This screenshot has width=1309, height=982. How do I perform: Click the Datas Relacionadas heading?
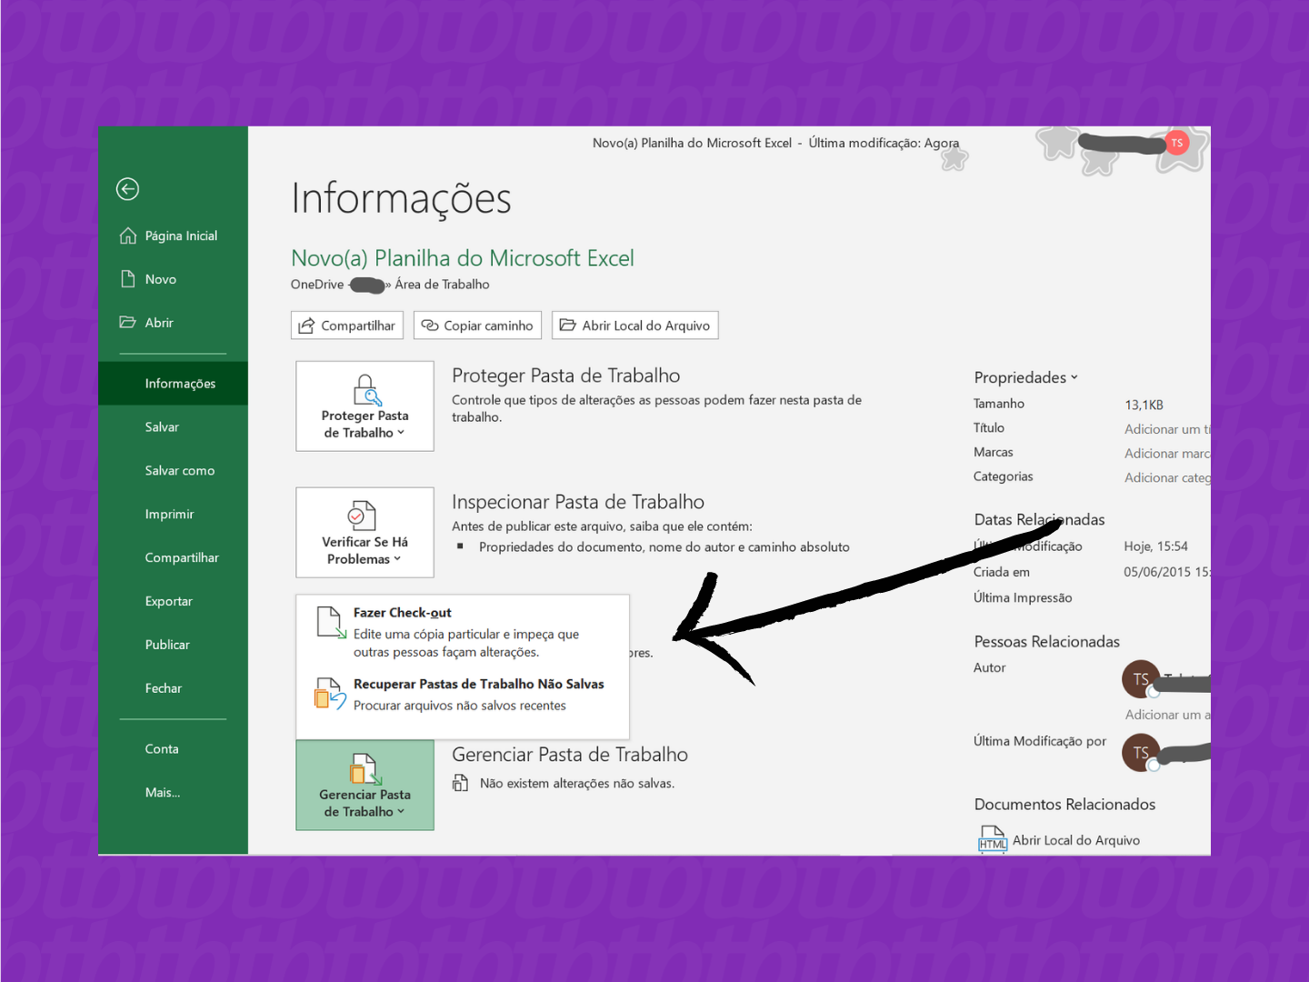pyautogui.click(x=1040, y=520)
